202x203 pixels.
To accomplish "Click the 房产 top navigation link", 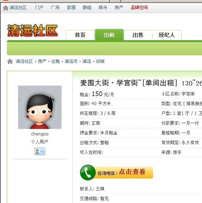I will tap(119, 8).
